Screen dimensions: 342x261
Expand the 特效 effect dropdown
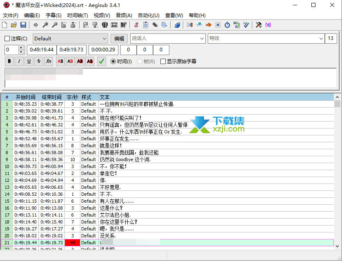tap(321, 39)
